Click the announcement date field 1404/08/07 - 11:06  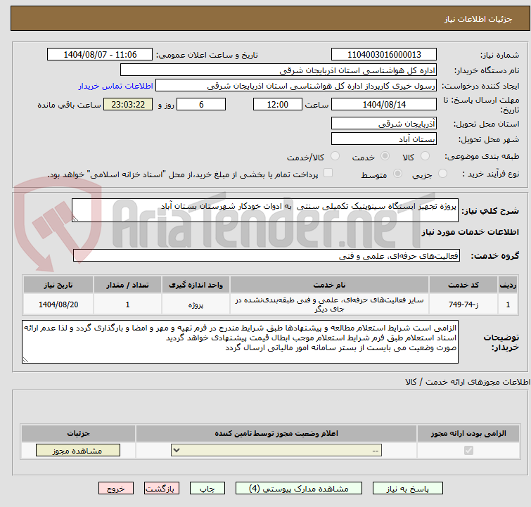coord(100,55)
